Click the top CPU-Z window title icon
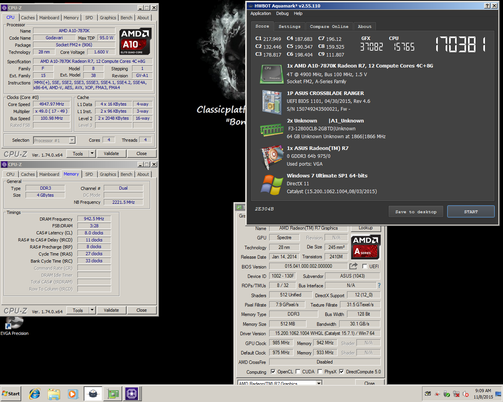 [4, 8]
